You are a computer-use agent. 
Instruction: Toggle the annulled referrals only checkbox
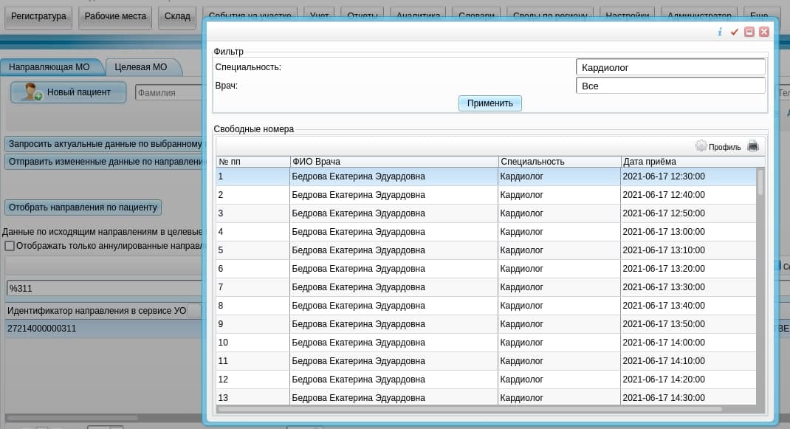tap(10, 246)
